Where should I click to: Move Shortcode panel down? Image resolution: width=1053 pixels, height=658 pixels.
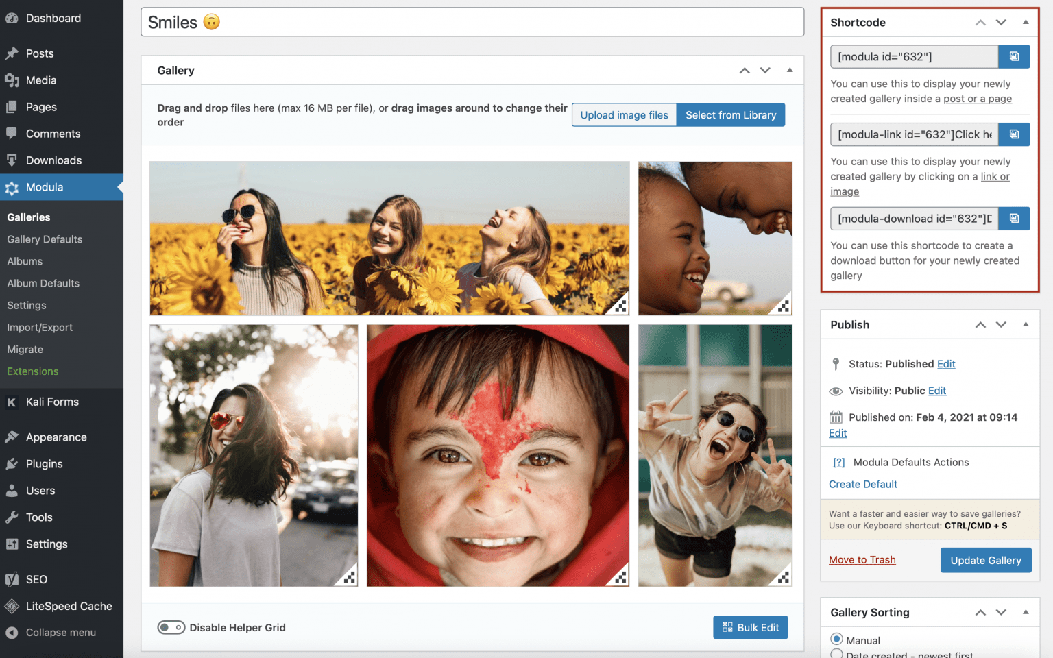click(1001, 23)
